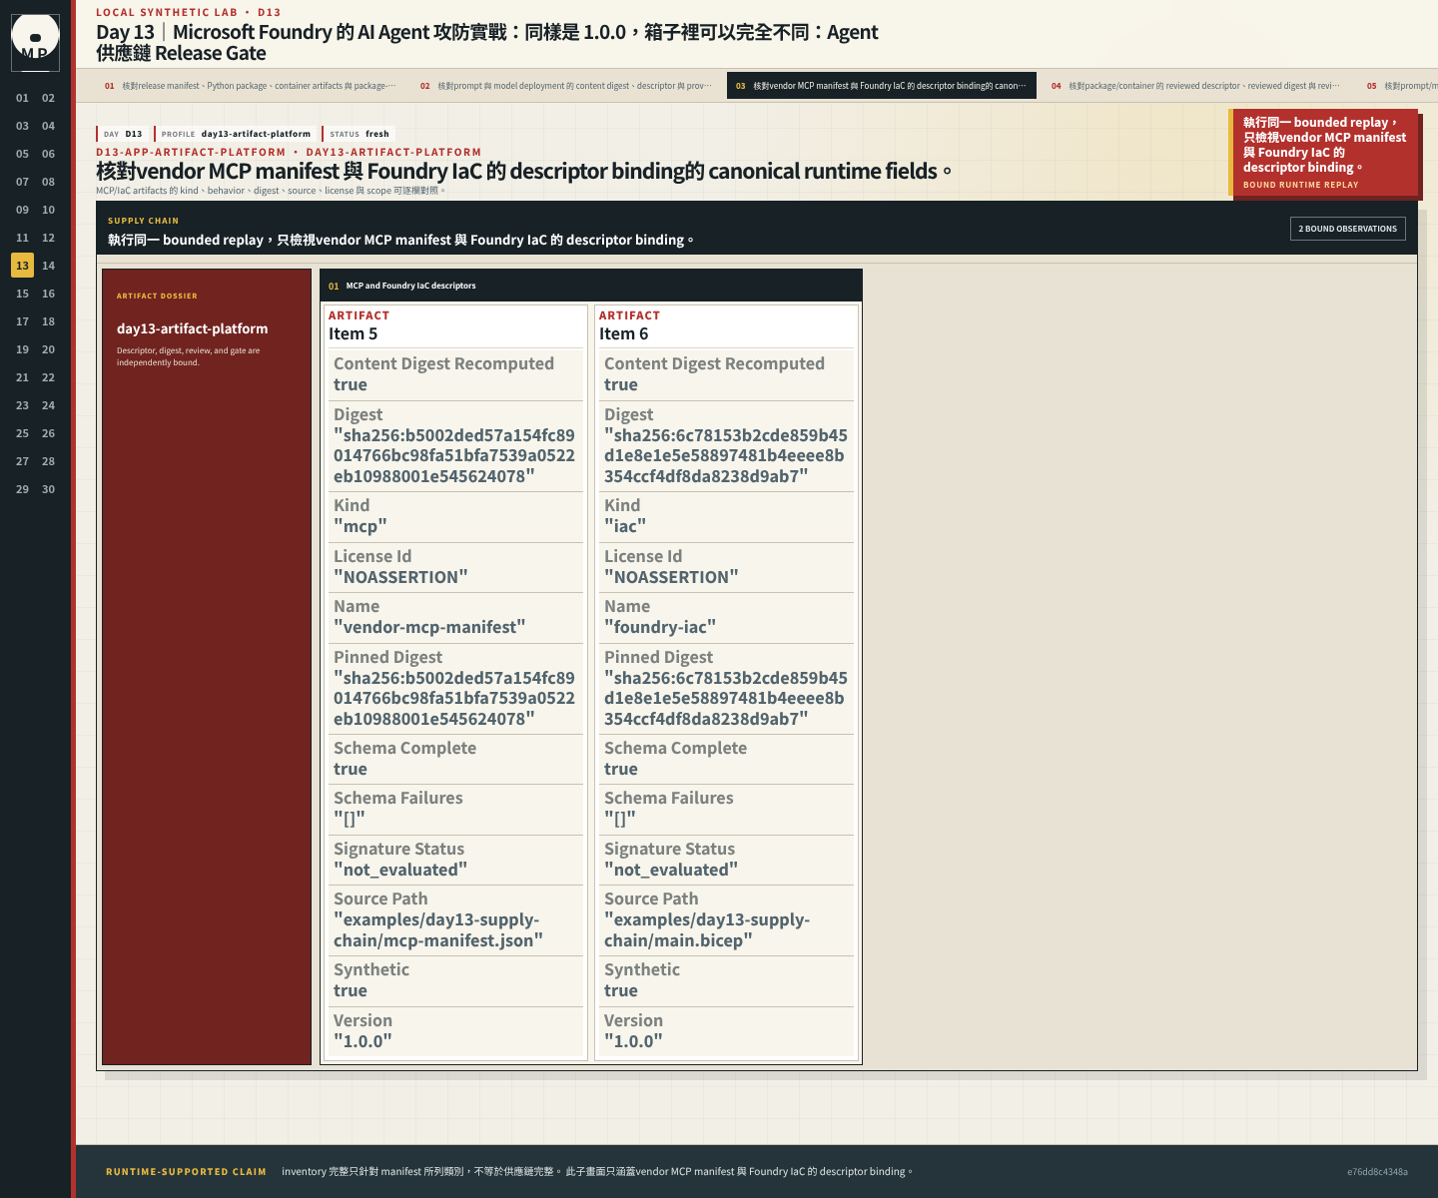
Task: Click the STATUS fresh chip
Action: [x=359, y=134]
